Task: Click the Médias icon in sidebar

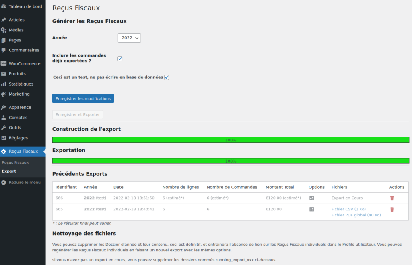Action: [x=4, y=30]
